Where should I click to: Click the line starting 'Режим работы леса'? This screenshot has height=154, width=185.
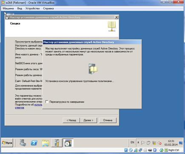[28, 69]
